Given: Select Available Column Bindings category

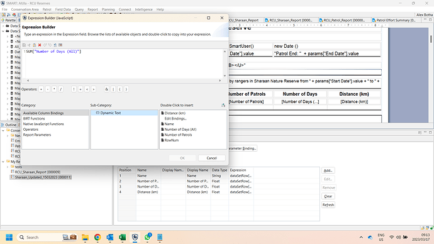Looking at the screenshot, I should tap(55, 113).
